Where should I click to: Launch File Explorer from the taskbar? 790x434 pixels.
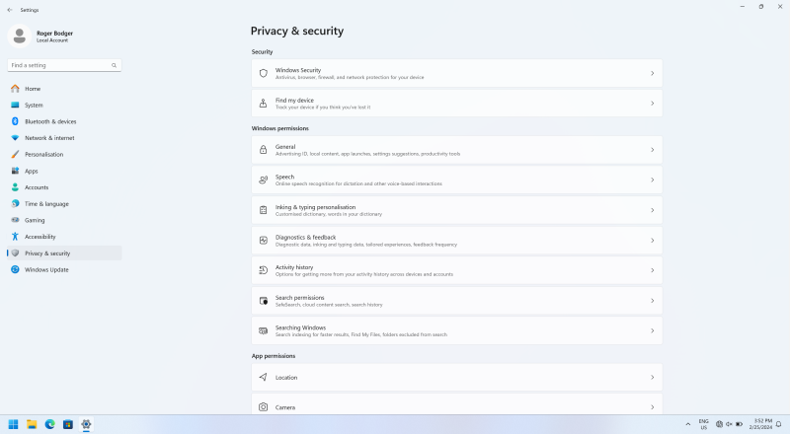32,424
